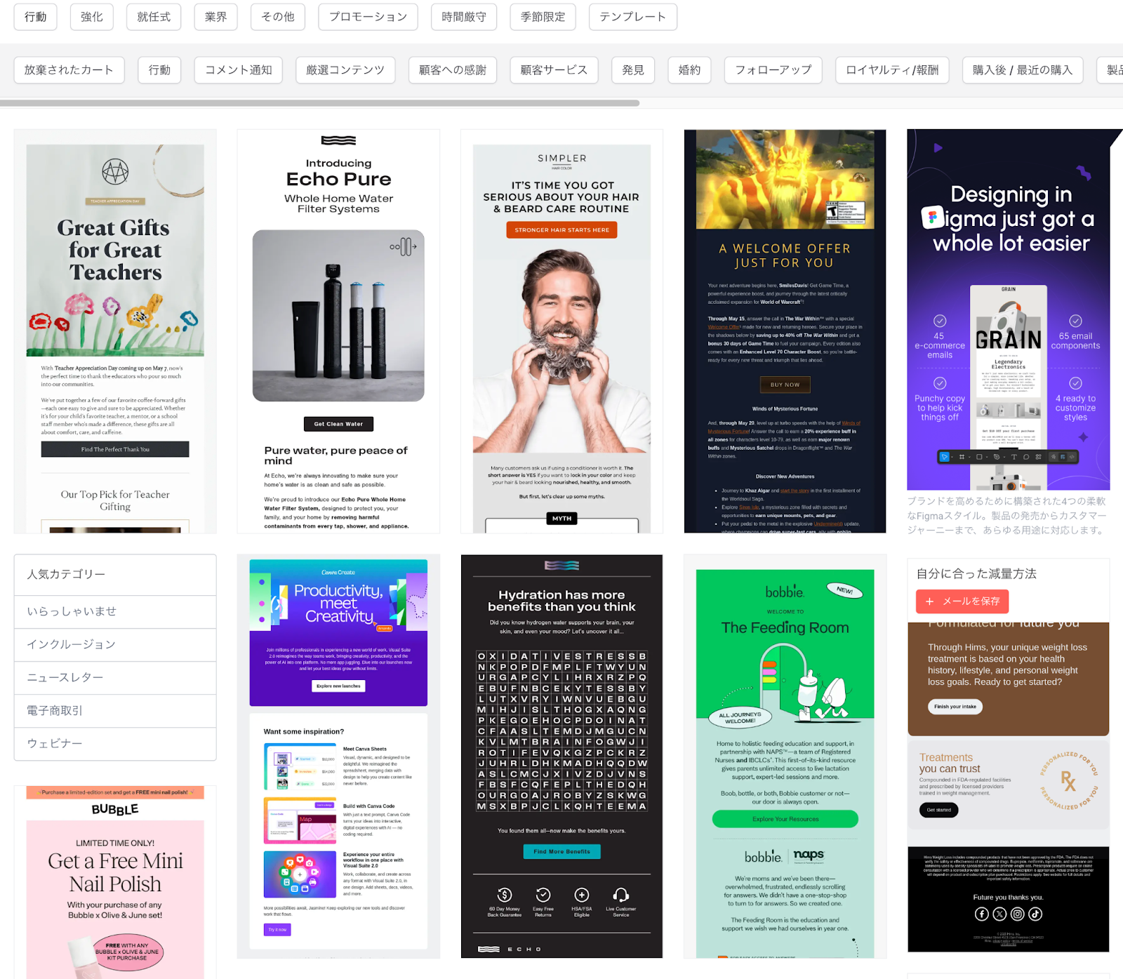Viewport: 1123px width, 979px height.
Task: Filter by ロイヤルティ/報酬 tag
Action: pyautogui.click(x=892, y=70)
